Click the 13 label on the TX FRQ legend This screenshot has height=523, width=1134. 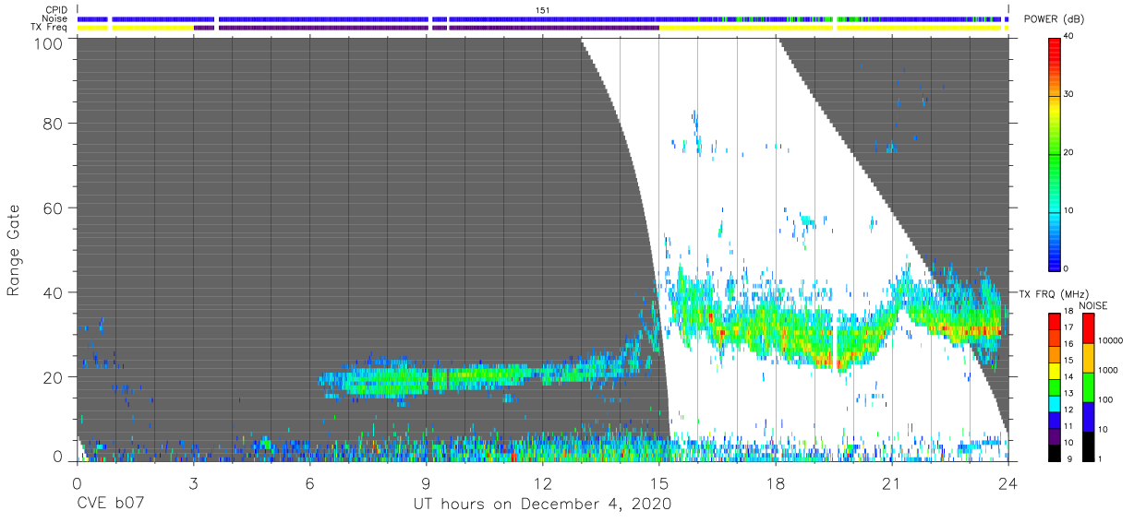(1068, 393)
